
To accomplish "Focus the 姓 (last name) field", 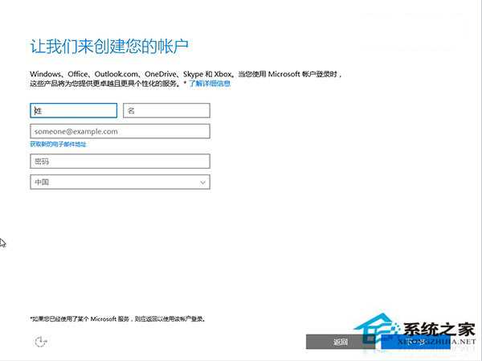I will (x=73, y=110).
